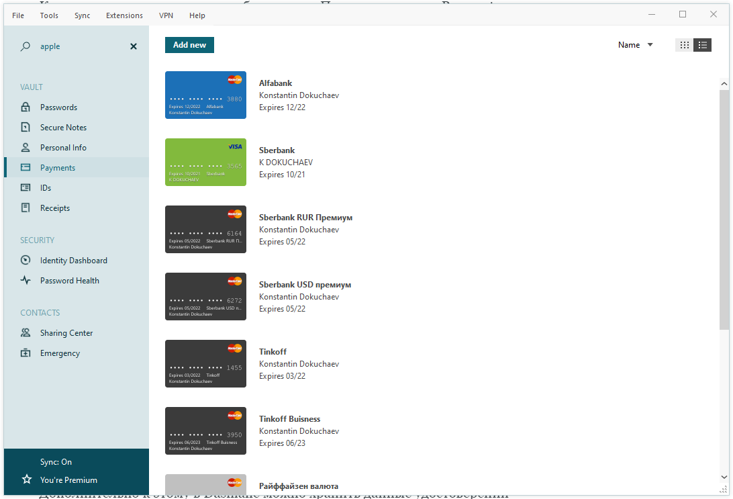Click the scrollbar up arrow
The height and width of the screenshot is (499, 733).
pyautogui.click(x=724, y=84)
